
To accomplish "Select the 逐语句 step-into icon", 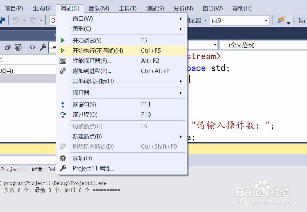I will coord(63,104).
